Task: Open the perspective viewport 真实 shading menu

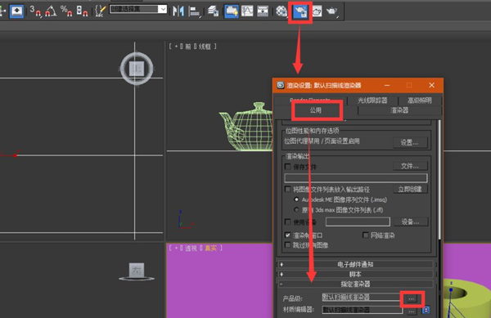Action: [210, 249]
